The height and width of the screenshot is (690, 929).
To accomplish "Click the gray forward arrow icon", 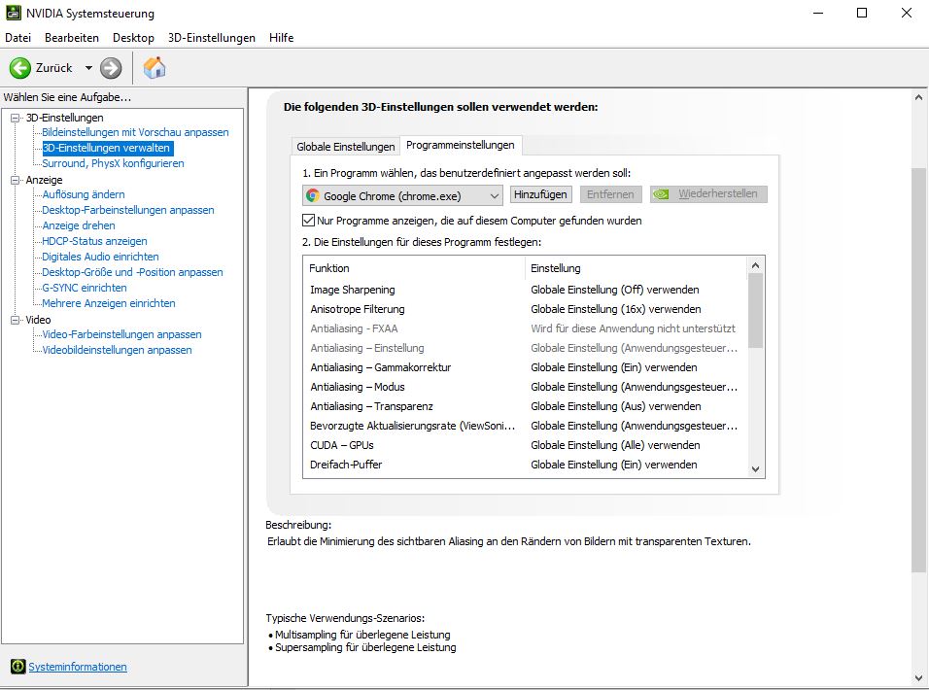I will click(110, 68).
